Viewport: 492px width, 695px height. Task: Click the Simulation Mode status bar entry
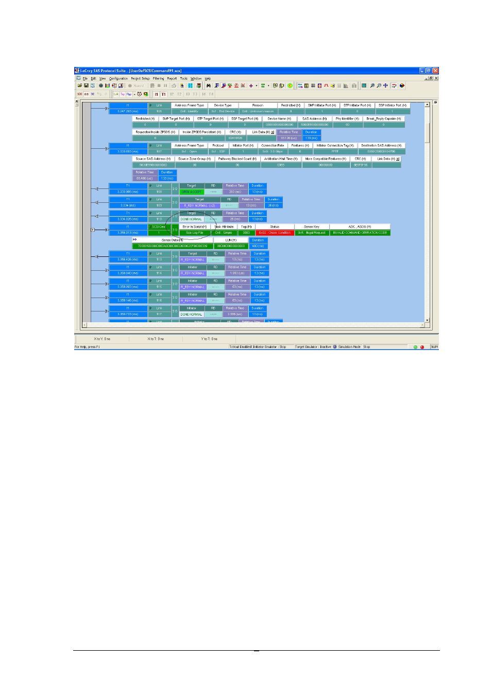click(x=349, y=347)
